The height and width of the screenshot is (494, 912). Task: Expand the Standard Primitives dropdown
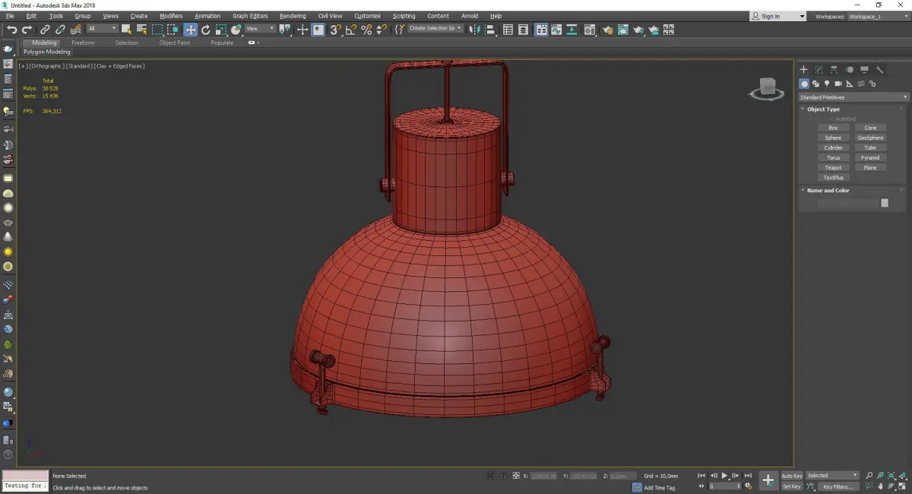click(853, 97)
